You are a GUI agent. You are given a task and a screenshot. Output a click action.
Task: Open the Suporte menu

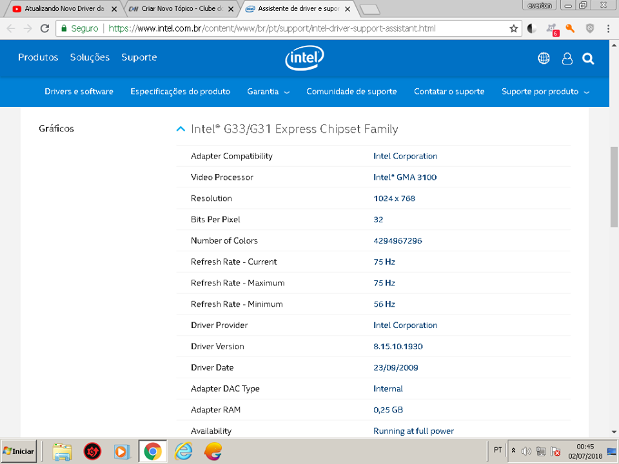139,57
